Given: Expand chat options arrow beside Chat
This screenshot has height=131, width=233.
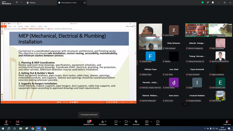Looking at the screenshot, I should [x=120, y=122].
